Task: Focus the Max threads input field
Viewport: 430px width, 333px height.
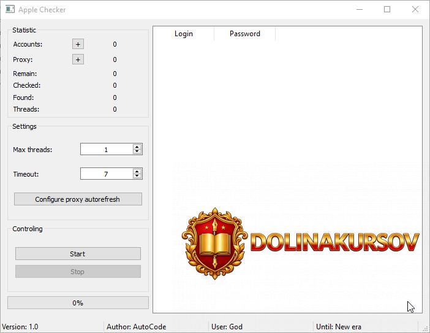Action: (x=106, y=150)
